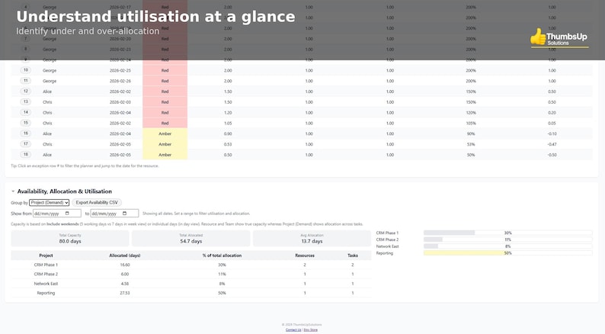Click the '1.20' allocated value
Screen dimensions: 605x334
click(228, 113)
